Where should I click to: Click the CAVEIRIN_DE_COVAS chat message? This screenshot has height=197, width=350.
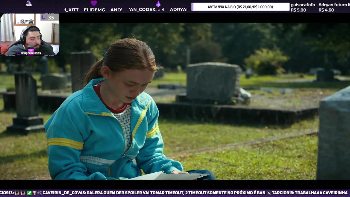154,193
